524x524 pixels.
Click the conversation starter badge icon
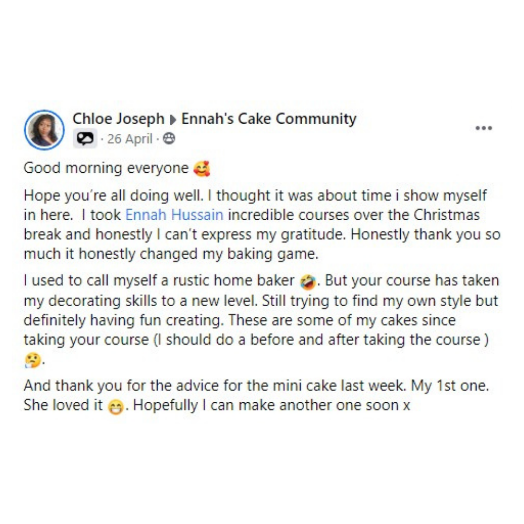(85, 138)
